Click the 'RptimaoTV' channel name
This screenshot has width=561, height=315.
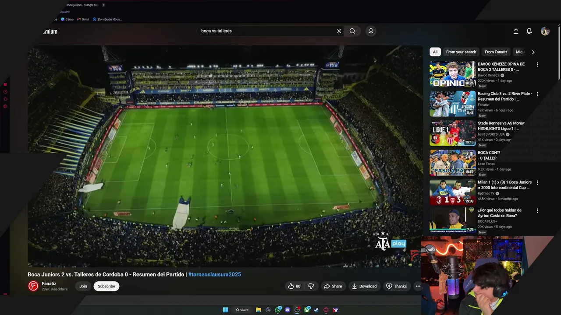coord(486,193)
